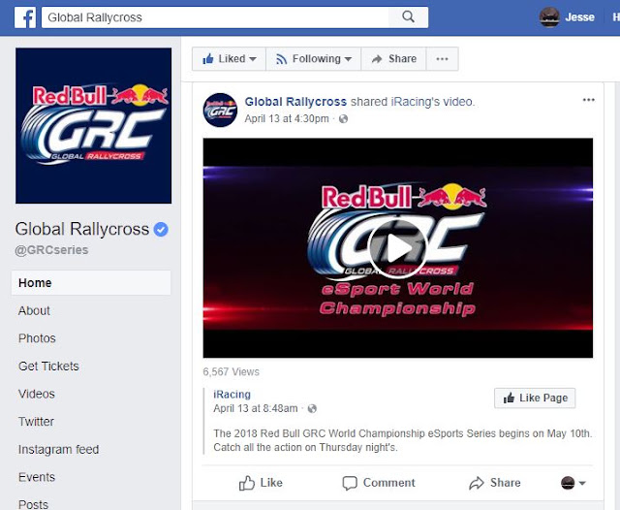Open the page's three-dot more options
620x510 pixels.
click(442, 59)
